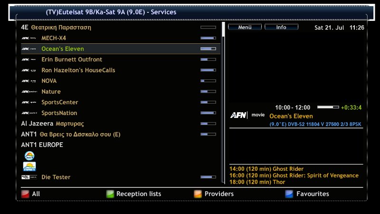Click AFN logo beside SportsCenter
The width and height of the screenshot is (380, 214).
[x=29, y=102]
